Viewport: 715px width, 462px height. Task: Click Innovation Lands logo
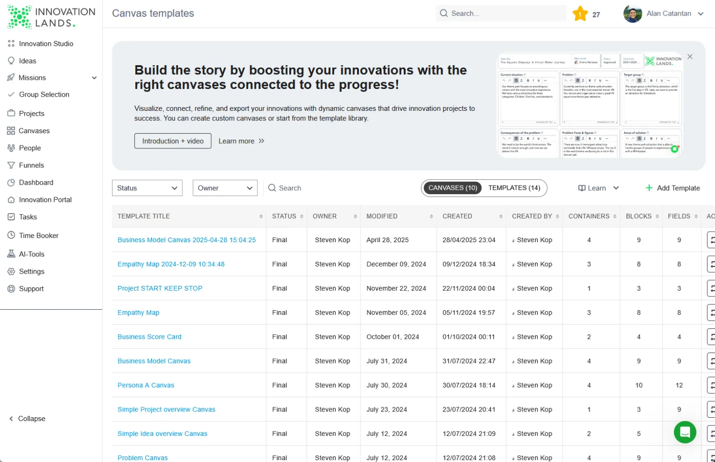[51, 17]
